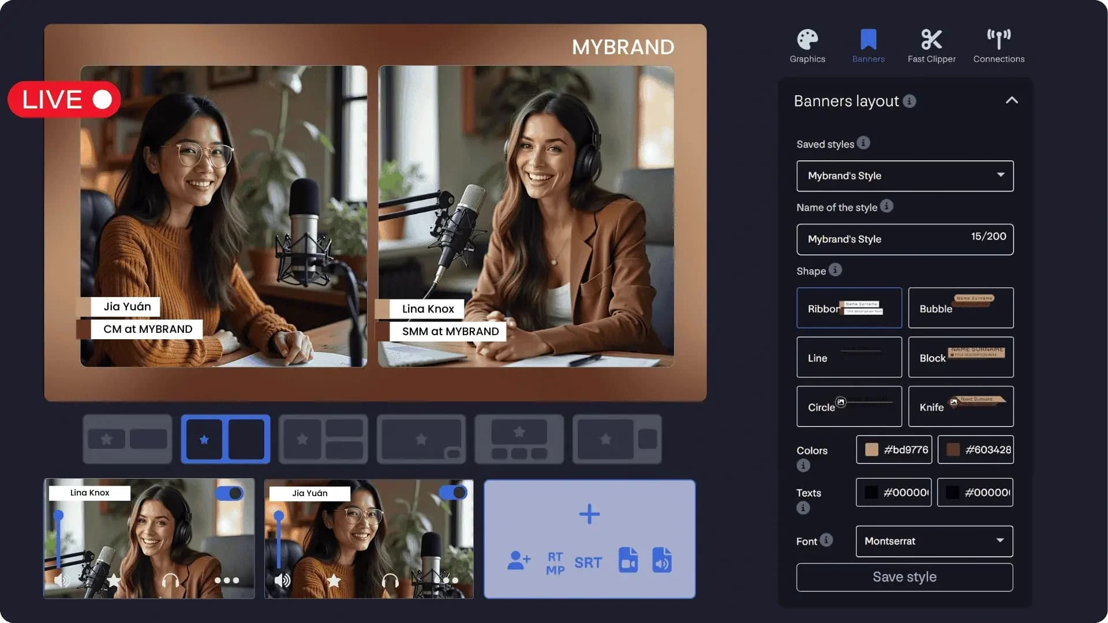The width and height of the screenshot is (1108, 623).
Task: Pick the #bd9776 color swatch
Action: (x=871, y=450)
